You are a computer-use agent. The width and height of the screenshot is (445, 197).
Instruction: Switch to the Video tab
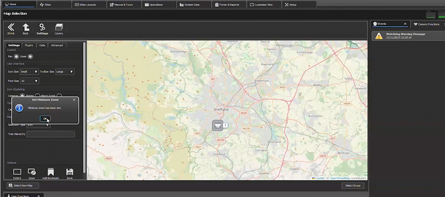pyautogui.click(x=54, y=5)
